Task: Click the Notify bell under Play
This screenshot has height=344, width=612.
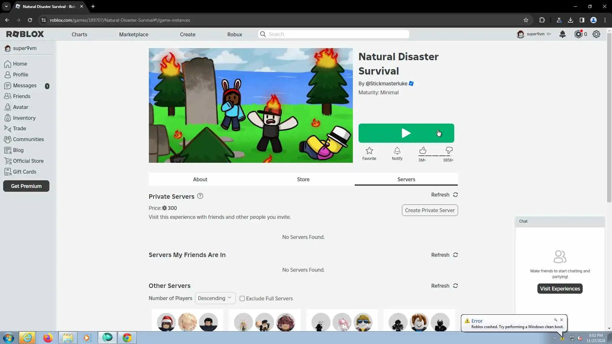Action: click(397, 151)
